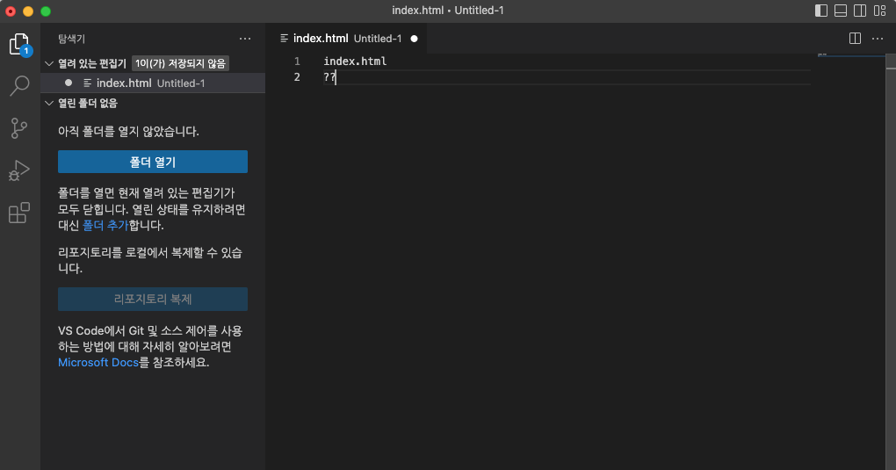Click line number 2 in the gutter
Viewport: 896px width, 470px height.
[297, 77]
